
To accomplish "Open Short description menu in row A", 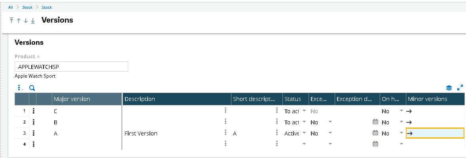I will 277,133.
